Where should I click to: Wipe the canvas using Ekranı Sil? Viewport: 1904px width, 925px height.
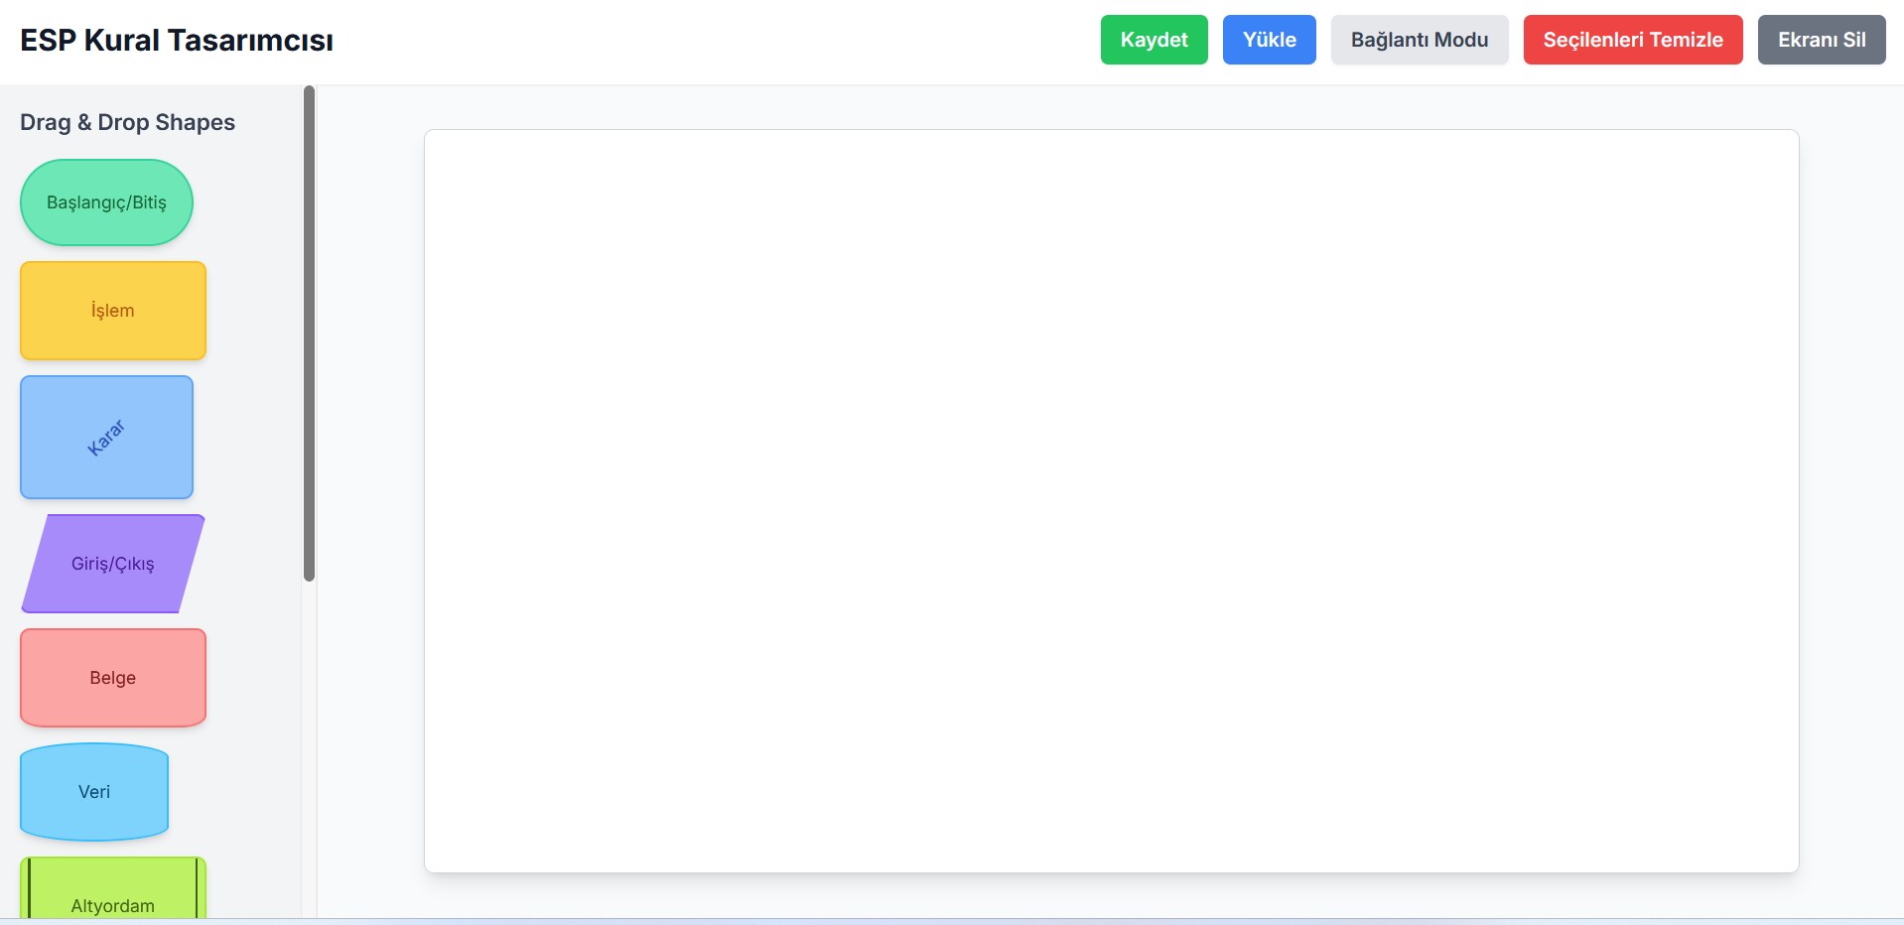tap(1822, 40)
